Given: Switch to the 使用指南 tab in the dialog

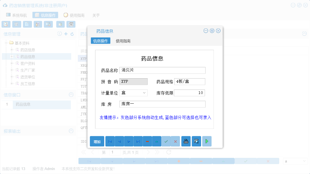Looking at the screenshot, I should [x=123, y=41].
